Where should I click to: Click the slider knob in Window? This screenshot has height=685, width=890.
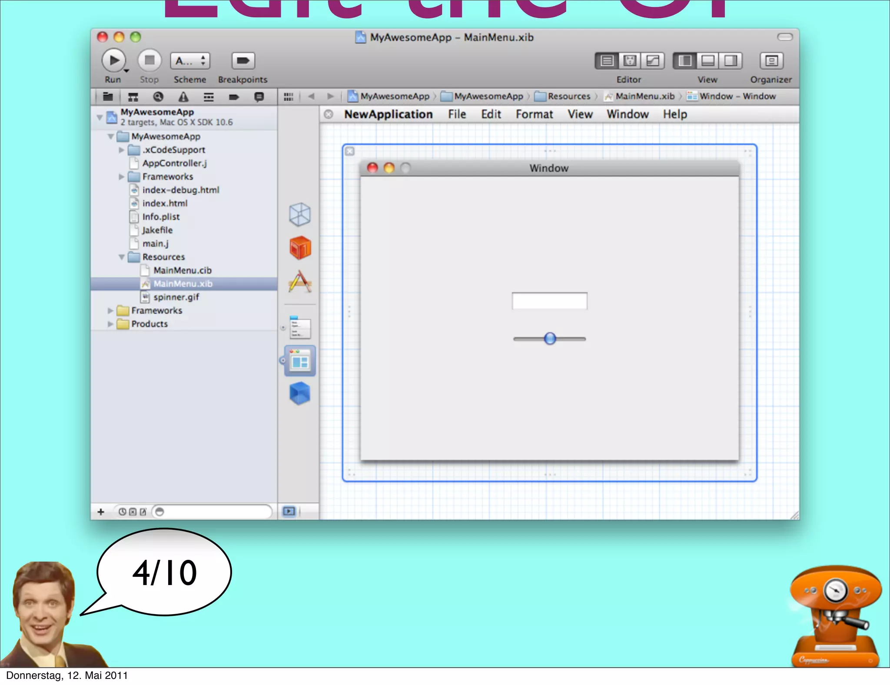550,339
